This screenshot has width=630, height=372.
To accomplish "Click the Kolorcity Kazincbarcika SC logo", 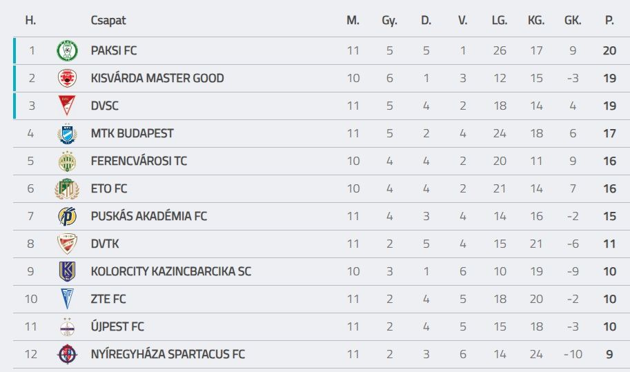I will [x=67, y=271].
